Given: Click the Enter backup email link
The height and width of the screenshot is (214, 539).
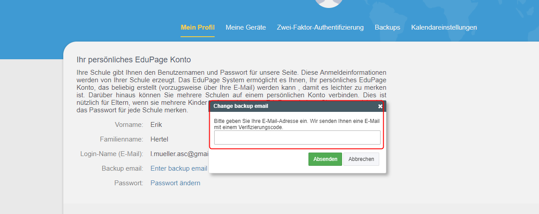Looking at the screenshot, I should coord(179,168).
